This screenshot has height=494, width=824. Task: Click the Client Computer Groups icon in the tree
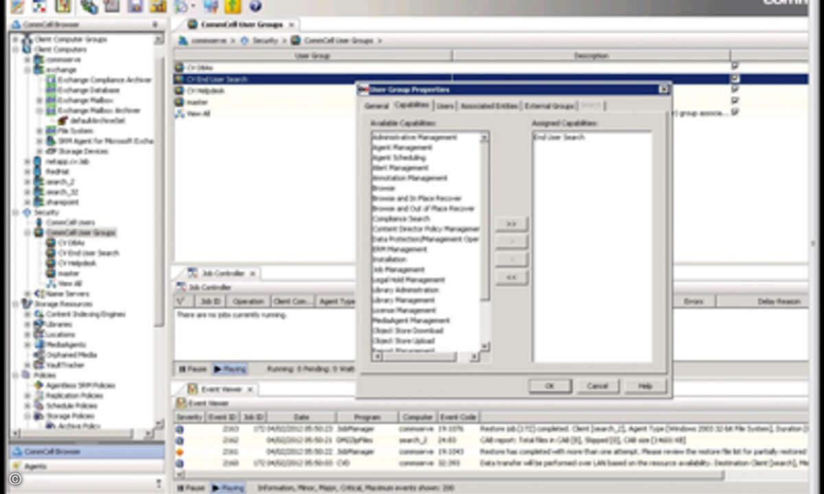27,40
